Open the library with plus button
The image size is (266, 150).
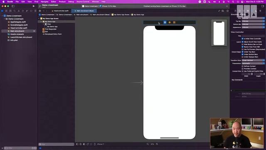click(227, 6)
